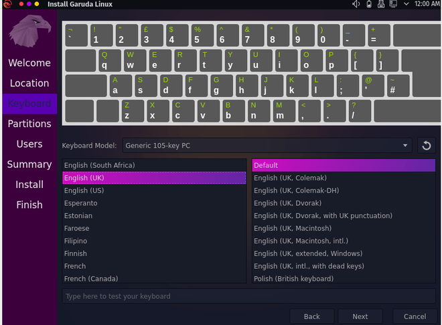Reset keyboard model with the circular arrow button
The height and width of the screenshot is (325, 442).
[427, 145]
